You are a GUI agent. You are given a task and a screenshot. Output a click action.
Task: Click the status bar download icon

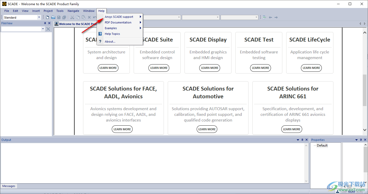pos(338,191)
